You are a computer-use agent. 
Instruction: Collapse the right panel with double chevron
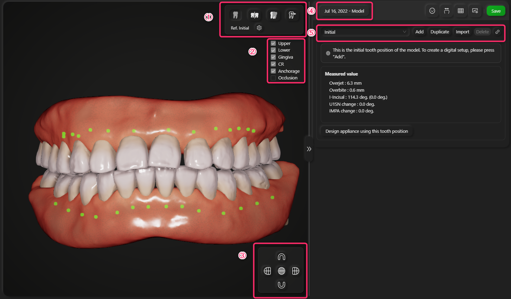(x=309, y=149)
